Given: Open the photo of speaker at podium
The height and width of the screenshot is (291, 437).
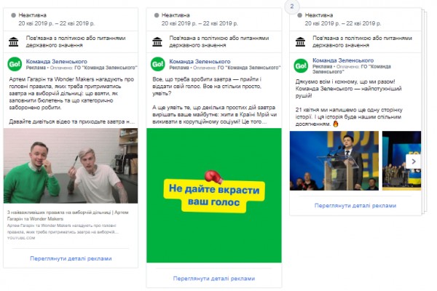Looking at the screenshot, I should pos(334,161).
